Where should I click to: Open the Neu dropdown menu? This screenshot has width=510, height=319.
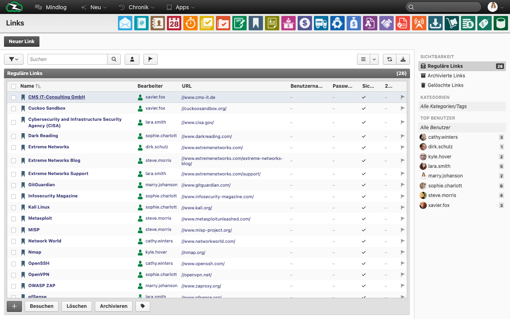[94, 7]
